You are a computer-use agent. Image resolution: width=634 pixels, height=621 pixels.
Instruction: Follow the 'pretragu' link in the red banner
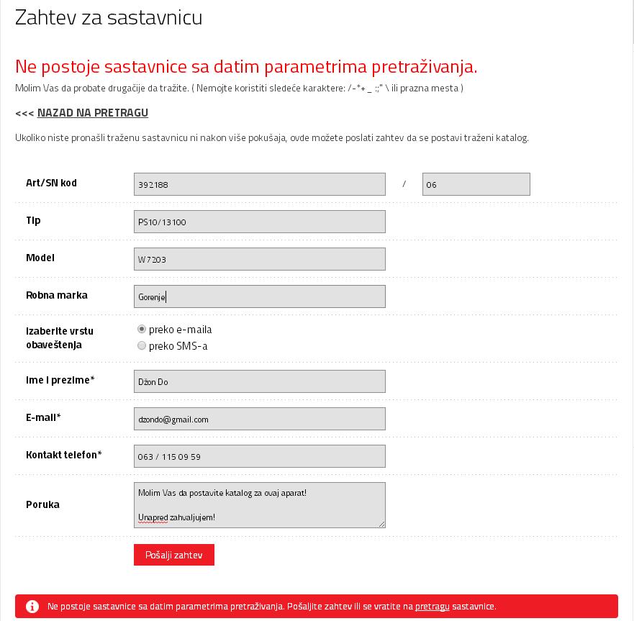pos(432,606)
